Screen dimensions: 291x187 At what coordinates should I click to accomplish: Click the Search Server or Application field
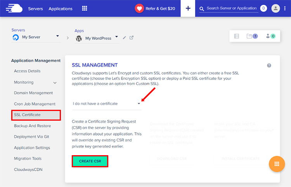[x=231, y=8]
